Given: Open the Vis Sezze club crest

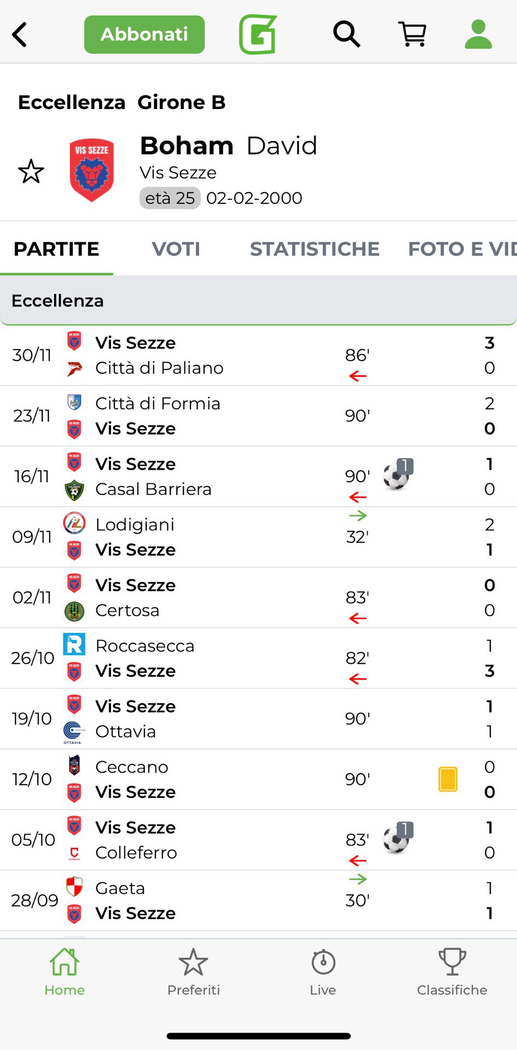Looking at the screenshot, I should pyautogui.click(x=91, y=170).
